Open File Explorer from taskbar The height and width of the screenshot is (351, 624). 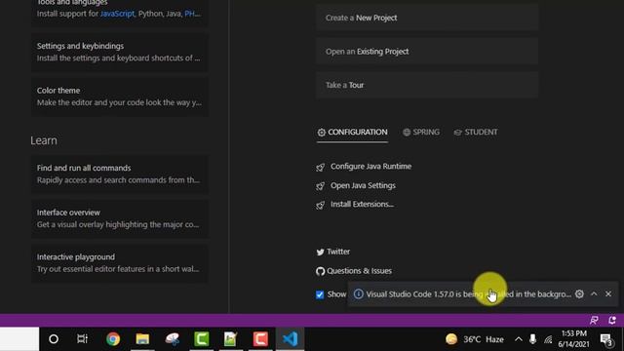pos(142,339)
